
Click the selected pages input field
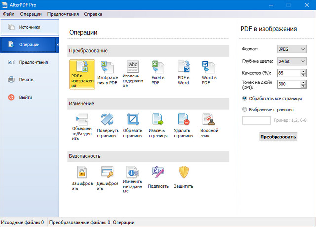click(x=256, y=120)
